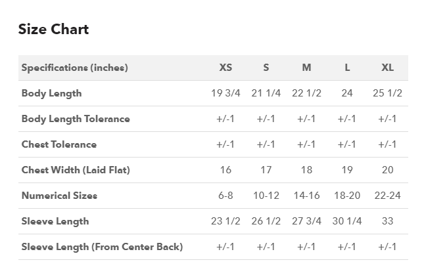Click the Numerical Sizes row label
This screenshot has width=426, height=277.
[x=59, y=196]
